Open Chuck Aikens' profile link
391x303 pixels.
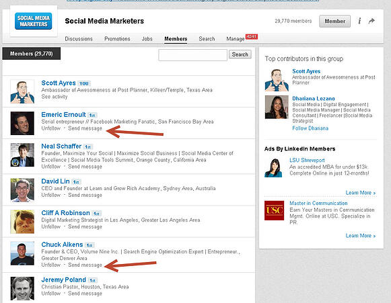(x=62, y=245)
